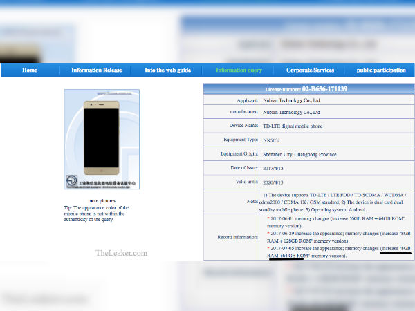Click the certification center logo on image
The height and width of the screenshot is (311, 415).
[x=72, y=180]
